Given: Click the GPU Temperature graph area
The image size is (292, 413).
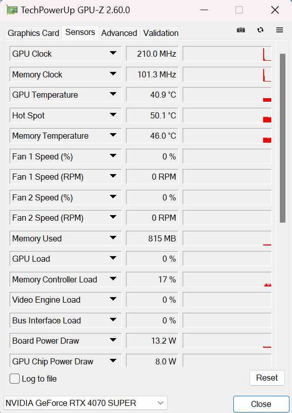Looking at the screenshot, I should 227,95.
